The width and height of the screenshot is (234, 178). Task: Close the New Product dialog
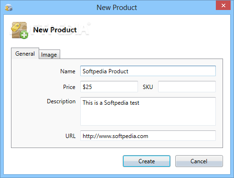[223, 6]
